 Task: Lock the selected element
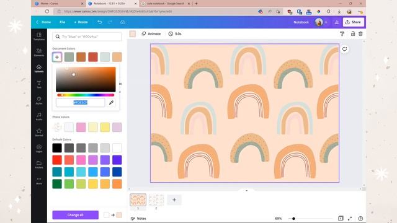[x=353, y=33]
